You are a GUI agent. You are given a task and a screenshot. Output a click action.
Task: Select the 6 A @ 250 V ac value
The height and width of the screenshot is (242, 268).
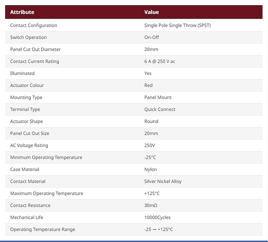coord(160,61)
